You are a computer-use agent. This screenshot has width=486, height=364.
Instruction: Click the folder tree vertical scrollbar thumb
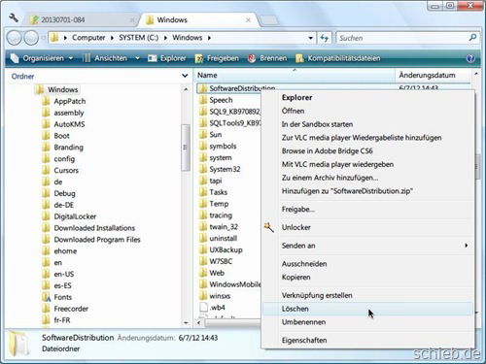coord(186,148)
